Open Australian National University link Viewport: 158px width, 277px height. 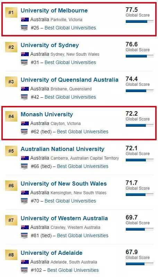coord(63,149)
